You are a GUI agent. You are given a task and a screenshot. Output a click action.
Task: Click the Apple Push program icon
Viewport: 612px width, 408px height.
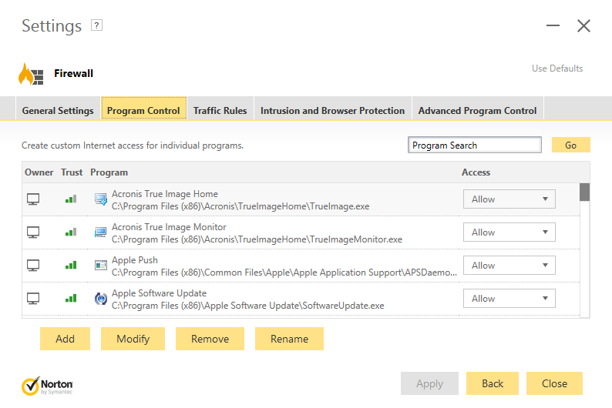101,266
